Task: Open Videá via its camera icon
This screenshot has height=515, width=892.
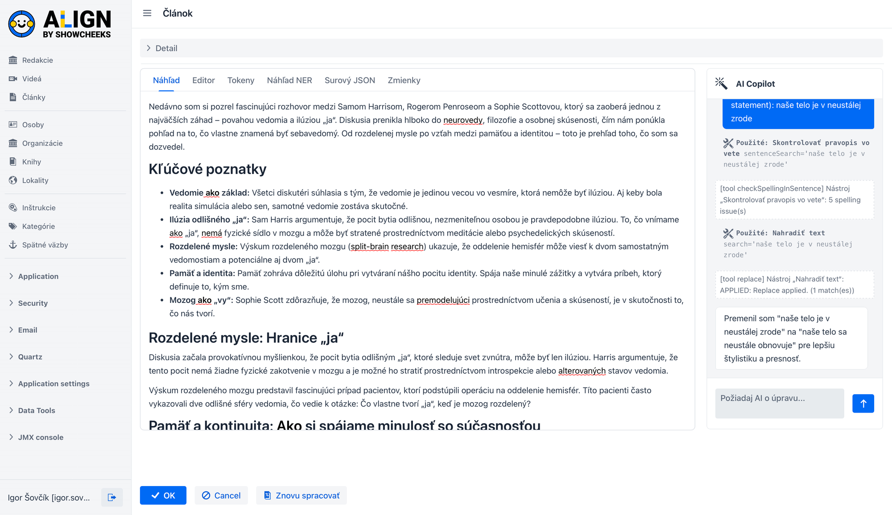Action: 13,79
